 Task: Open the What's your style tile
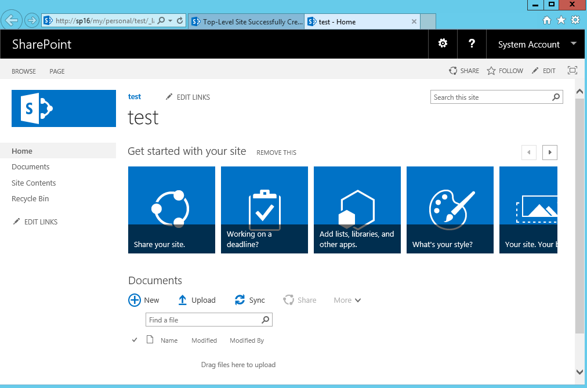tap(450, 210)
